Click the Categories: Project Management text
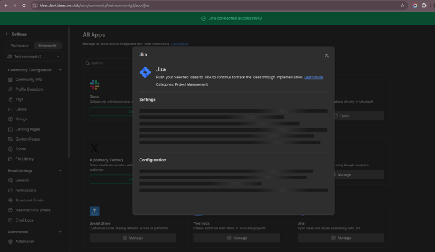435x252 pixels. [x=182, y=84]
